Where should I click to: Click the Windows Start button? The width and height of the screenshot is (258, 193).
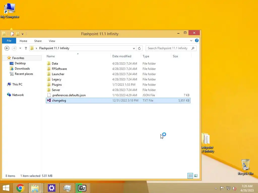[6, 188]
